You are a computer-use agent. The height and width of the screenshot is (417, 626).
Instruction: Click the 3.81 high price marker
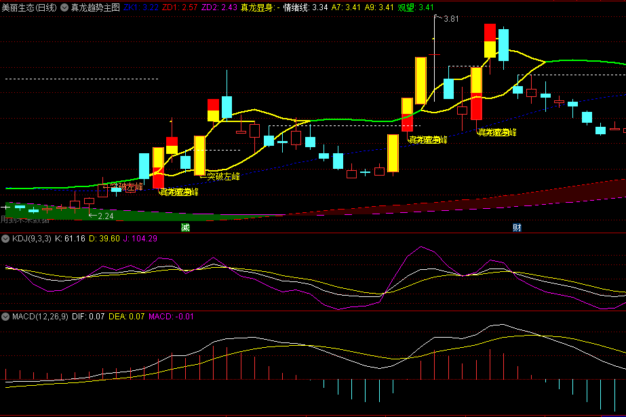click(451, 19)
